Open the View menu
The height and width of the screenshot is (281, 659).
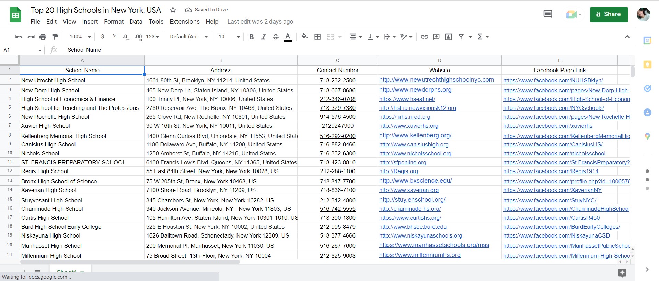69,22
